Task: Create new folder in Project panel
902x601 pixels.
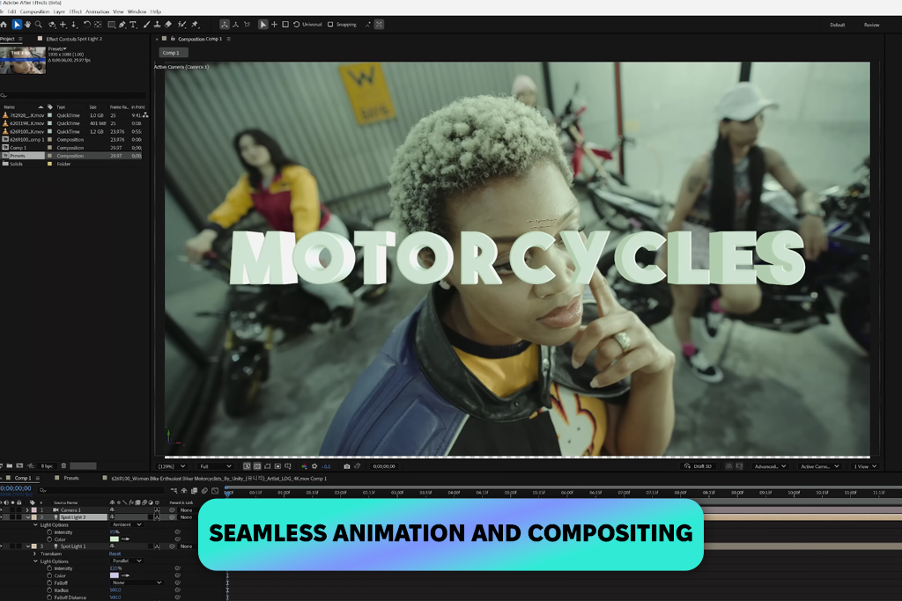Action: 10,466
